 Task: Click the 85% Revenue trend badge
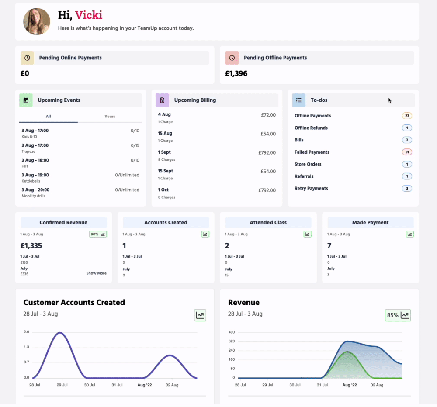click(398, 315)
